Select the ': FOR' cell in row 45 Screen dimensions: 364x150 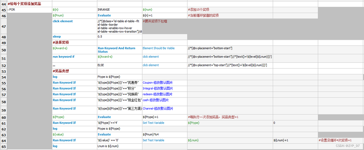[30, 10]
